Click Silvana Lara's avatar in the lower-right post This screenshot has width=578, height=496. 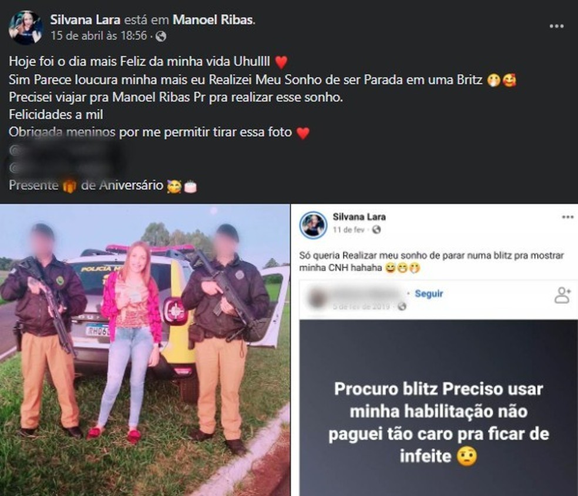pyautogui.click(x=313, y=225)
